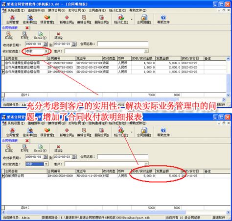The image size is (232, 221).
Task: Expand the 统计汇总 arrow in 收款 window toolbar
Action: point(132,19)
